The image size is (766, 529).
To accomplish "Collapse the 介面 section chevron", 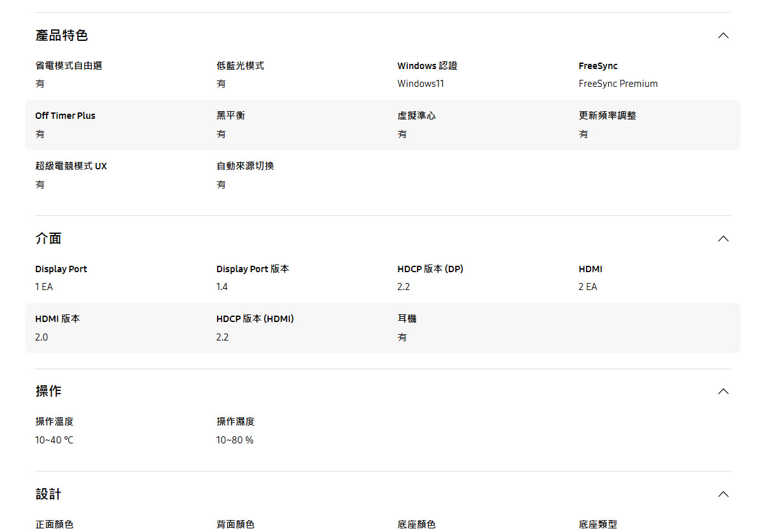I will [723, 239].
